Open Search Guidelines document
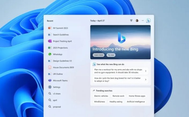Viewport: 189px width, 117px height. tap(61, 35)
